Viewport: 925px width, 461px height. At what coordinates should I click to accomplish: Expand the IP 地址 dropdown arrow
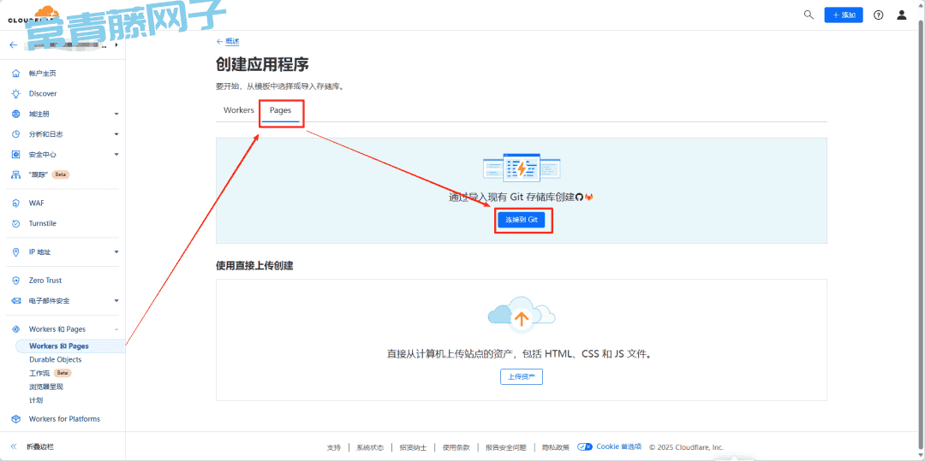pos(116,252)
